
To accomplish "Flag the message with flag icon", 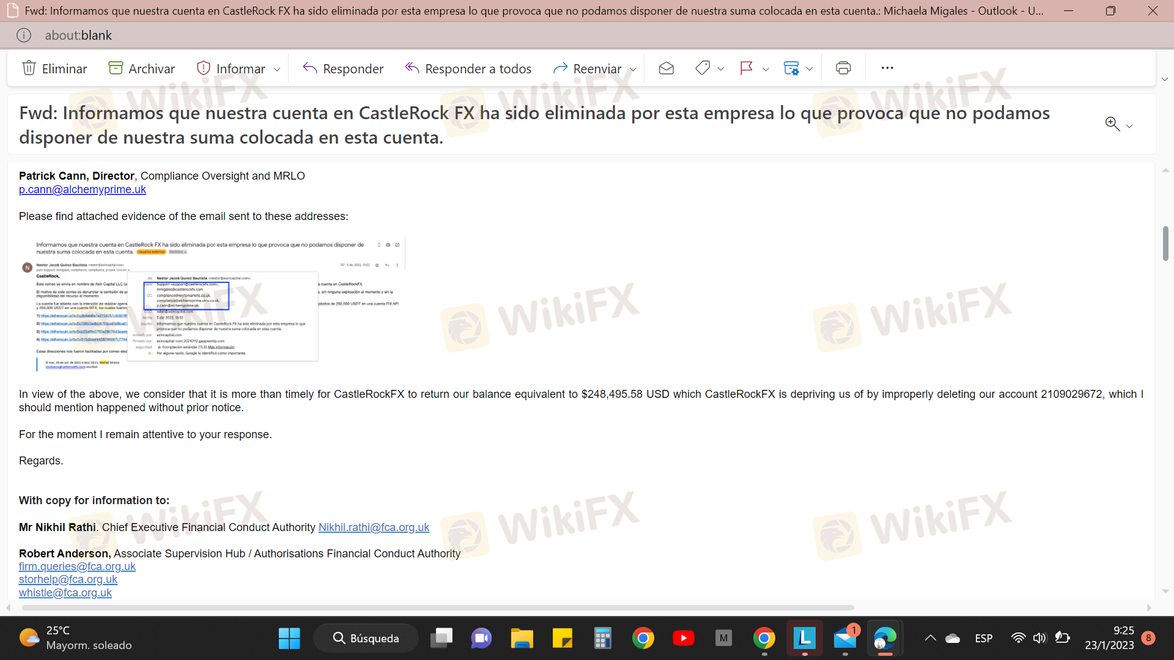I will (747, 68).
